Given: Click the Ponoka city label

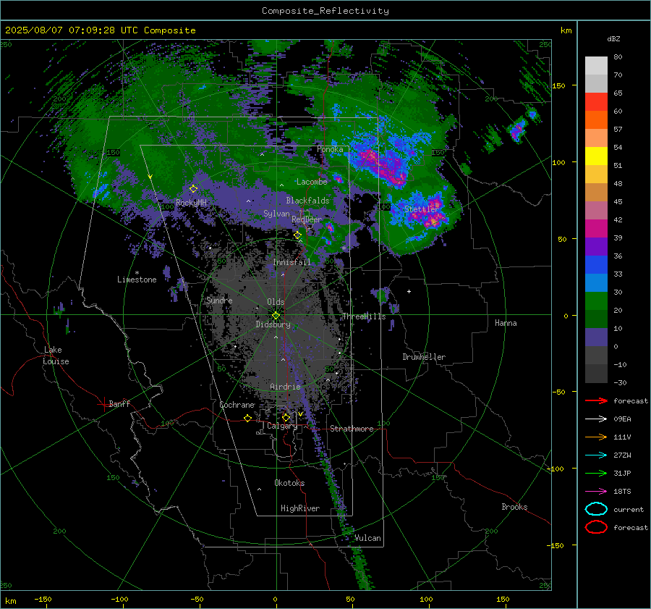Looking at the screenshot, I should (330, 149).
